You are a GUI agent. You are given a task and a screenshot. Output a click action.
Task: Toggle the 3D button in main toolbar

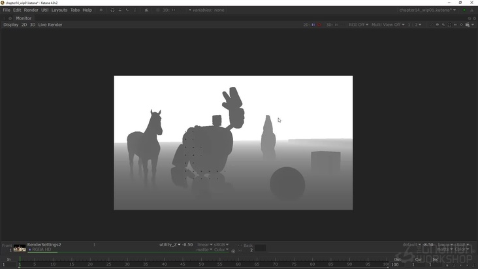166,10
